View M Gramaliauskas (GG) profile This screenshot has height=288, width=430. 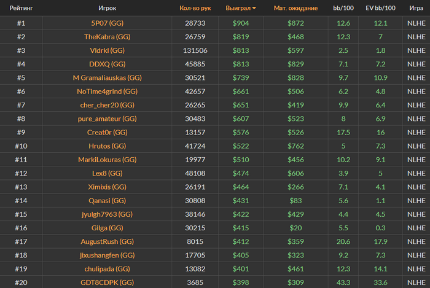(107, 77)
